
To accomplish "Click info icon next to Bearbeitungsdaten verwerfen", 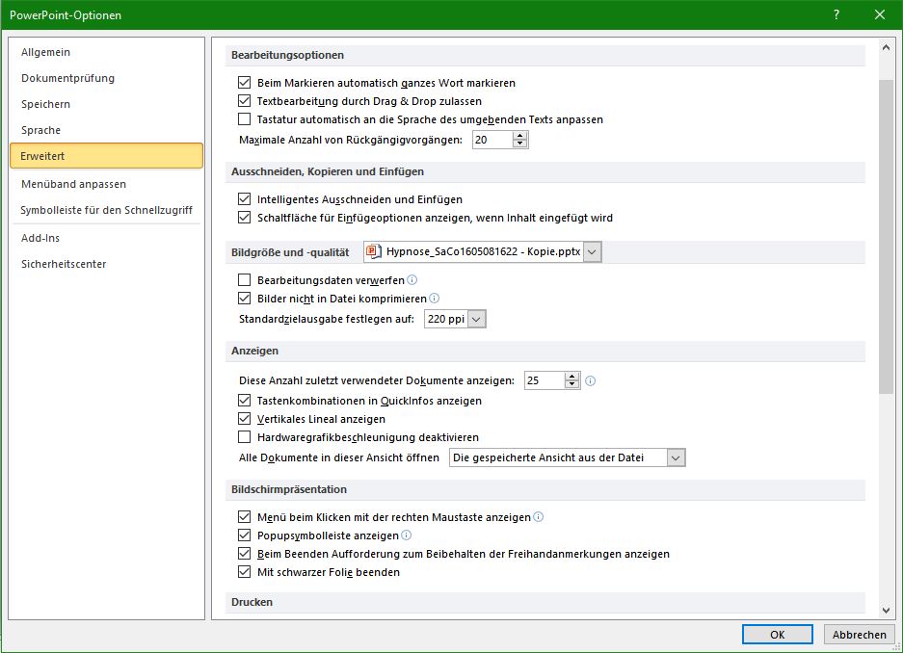I will click(x=412, y=280).
